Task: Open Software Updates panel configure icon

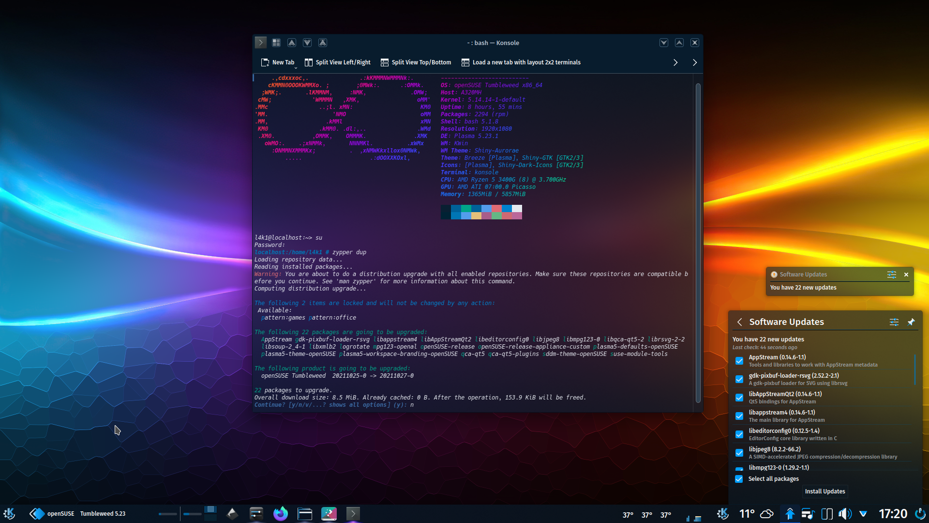Action: [x=894, y=322]
